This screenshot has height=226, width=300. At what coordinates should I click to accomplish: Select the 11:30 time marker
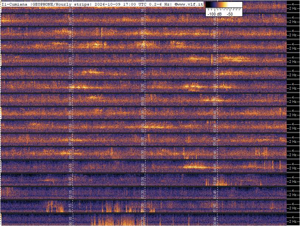142,75
